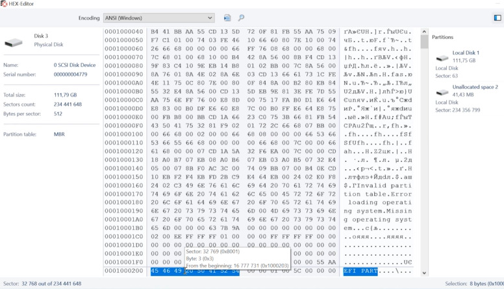
Task: Toggle the side panel layout icon
Action: coord(498,18)
